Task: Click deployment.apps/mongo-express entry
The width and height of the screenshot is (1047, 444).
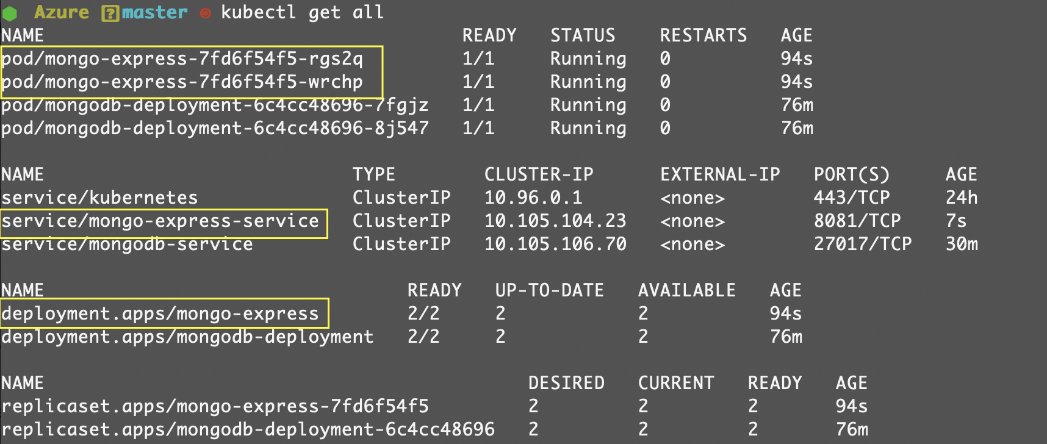Action: coord(160,313)
